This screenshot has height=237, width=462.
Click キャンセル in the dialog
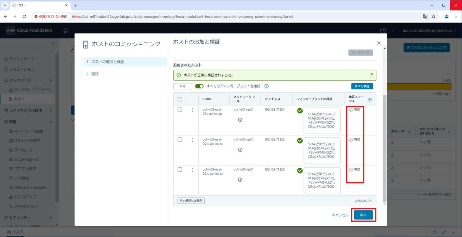pos(340,215)
